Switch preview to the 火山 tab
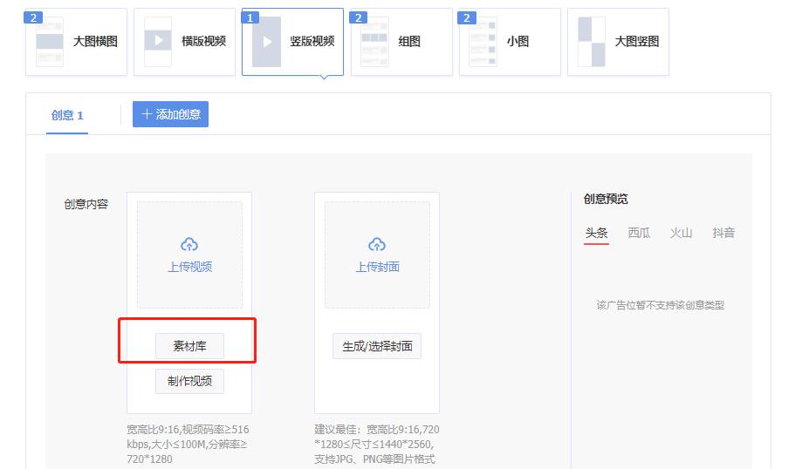The image size is (795, 469). (681, 233)
